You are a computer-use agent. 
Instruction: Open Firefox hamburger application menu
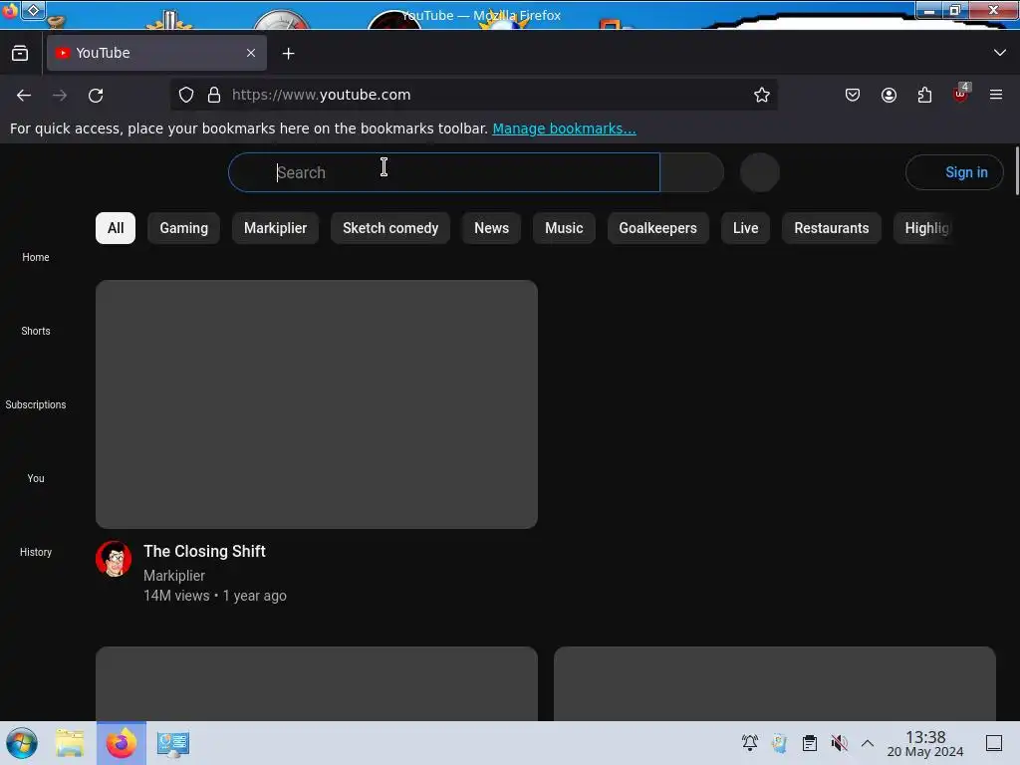996,95
